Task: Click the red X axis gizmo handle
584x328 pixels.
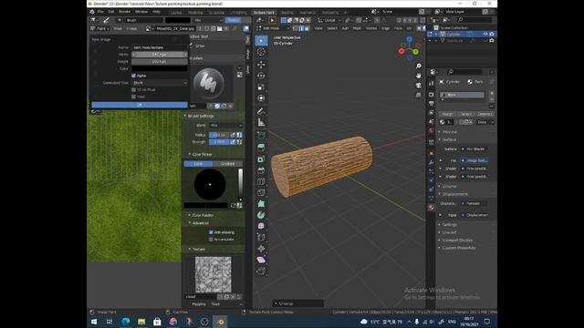Action: click(401, 51)
